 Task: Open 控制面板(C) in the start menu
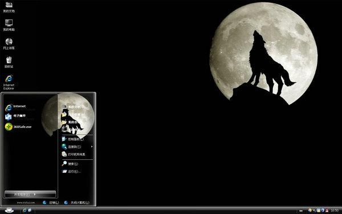(x=72, y=139)
